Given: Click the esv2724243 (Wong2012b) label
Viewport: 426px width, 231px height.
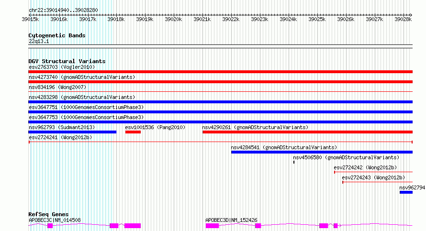Looking at the screenshot, I should pyautogui.click(x=373, y=177).
